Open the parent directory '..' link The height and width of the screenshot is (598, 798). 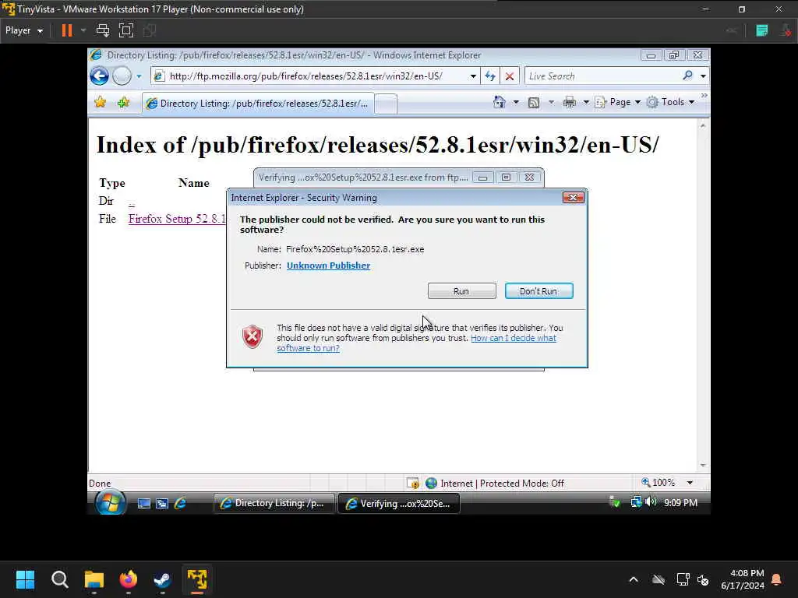click(131, 202)
